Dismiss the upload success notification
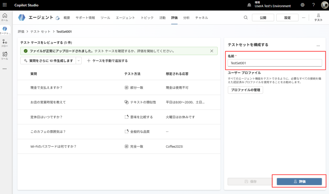329x194 pixels. pos(211,51)
